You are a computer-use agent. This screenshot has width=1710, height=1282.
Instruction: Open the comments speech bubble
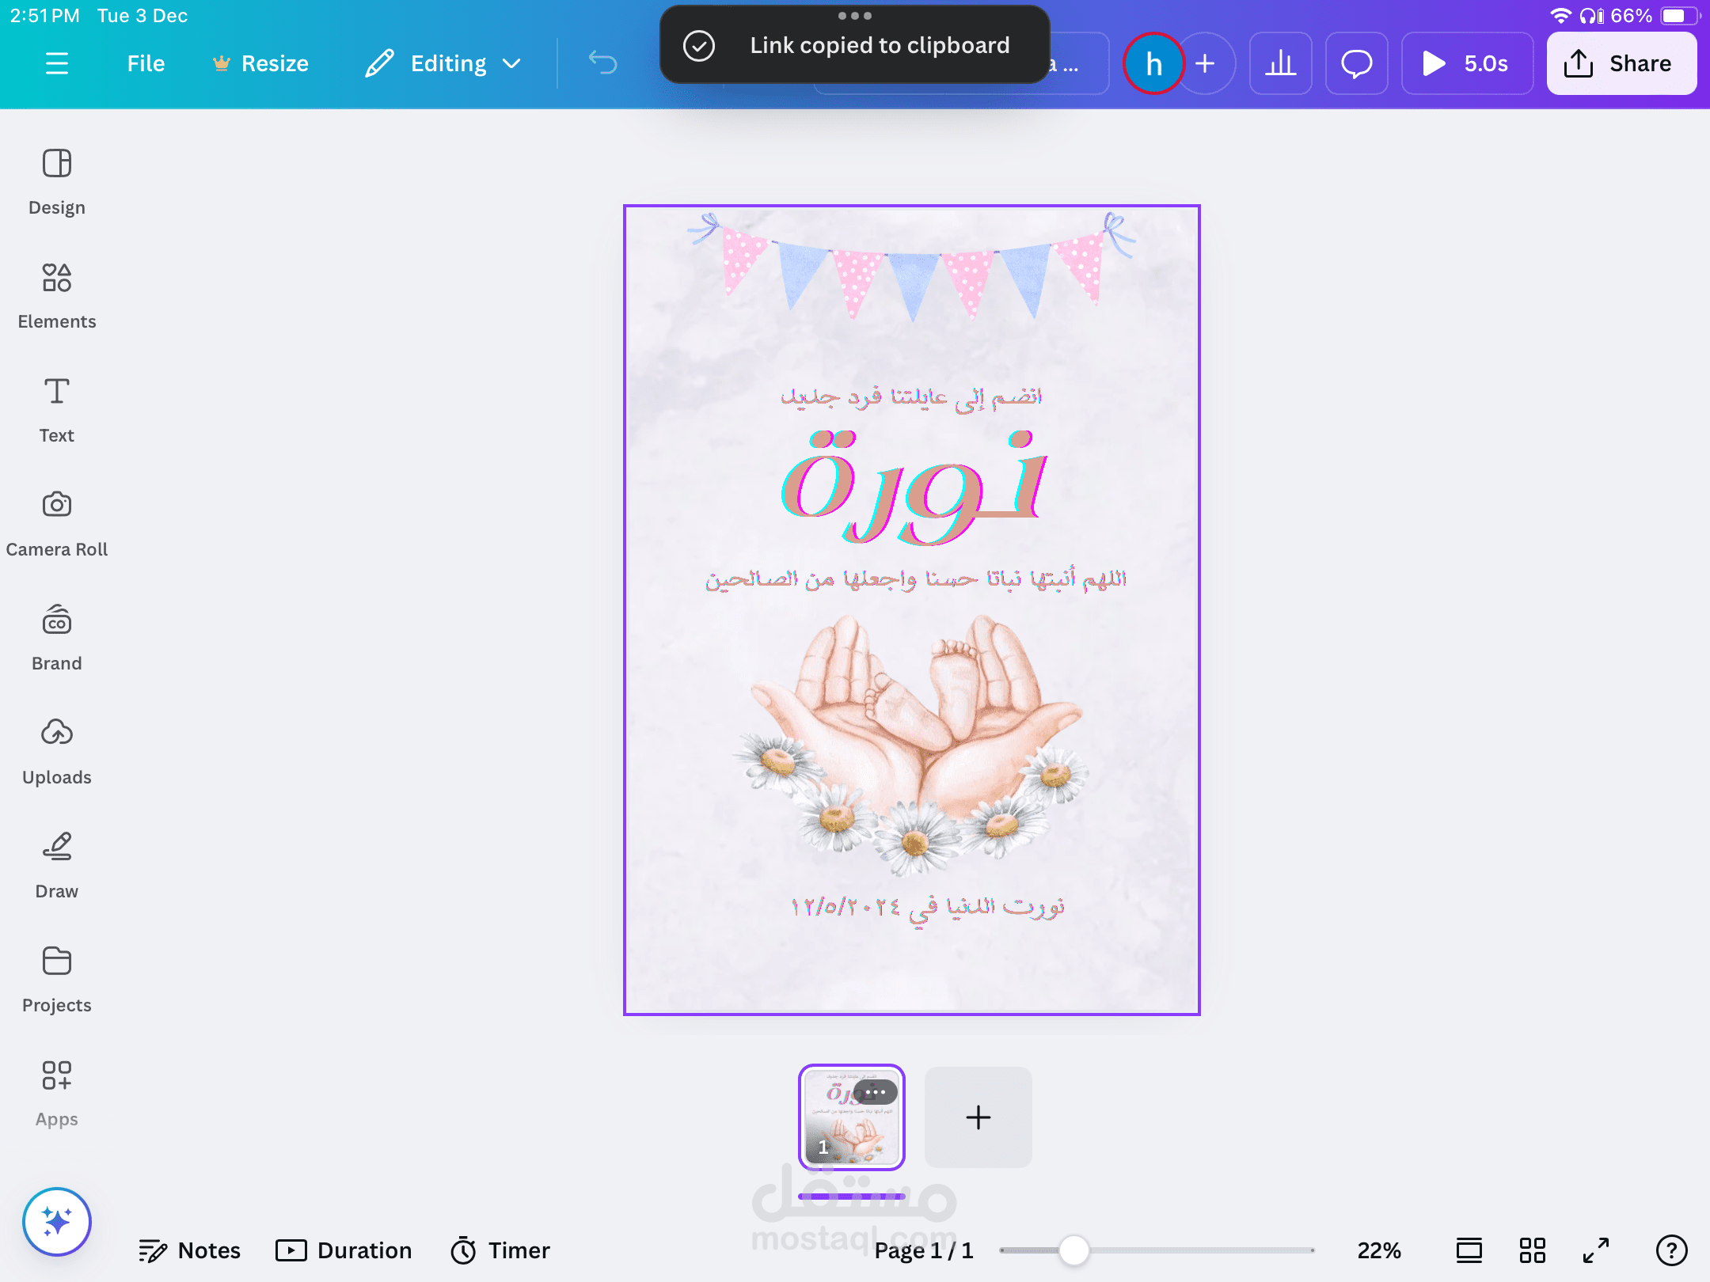tap(1356, 63)
